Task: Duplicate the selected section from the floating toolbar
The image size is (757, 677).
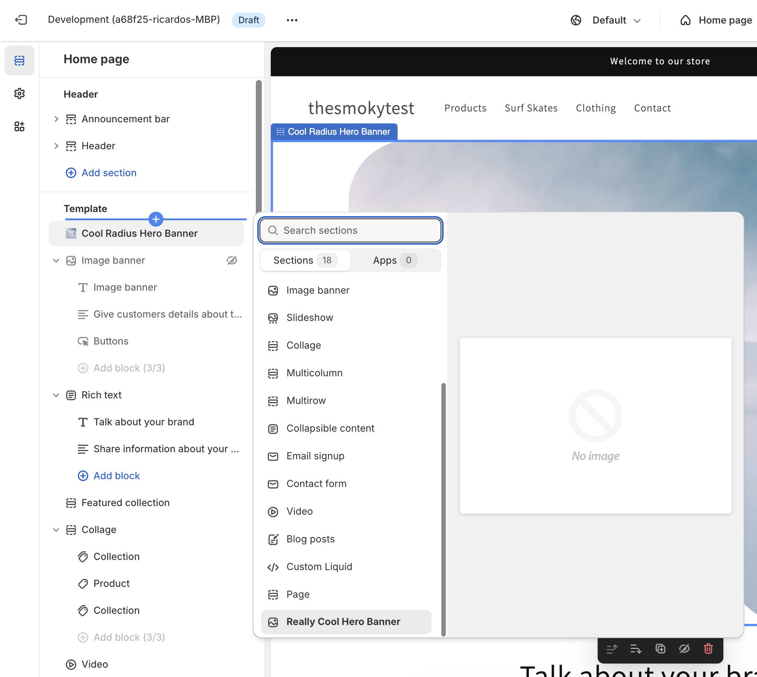Action: point(661,650)
